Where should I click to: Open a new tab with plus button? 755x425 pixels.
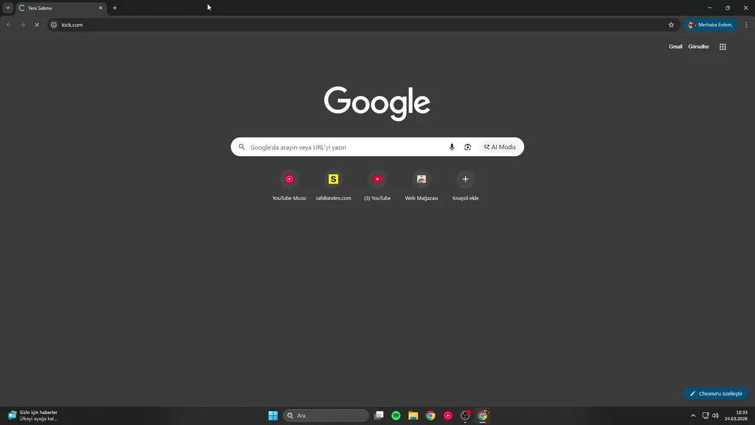click(x=115, y=8)
